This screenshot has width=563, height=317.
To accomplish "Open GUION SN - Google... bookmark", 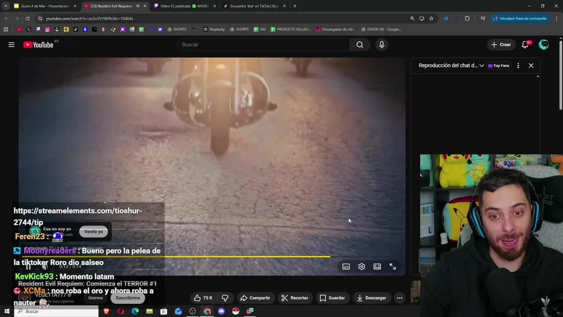I will pyautogui.click(x=381, y=29).
